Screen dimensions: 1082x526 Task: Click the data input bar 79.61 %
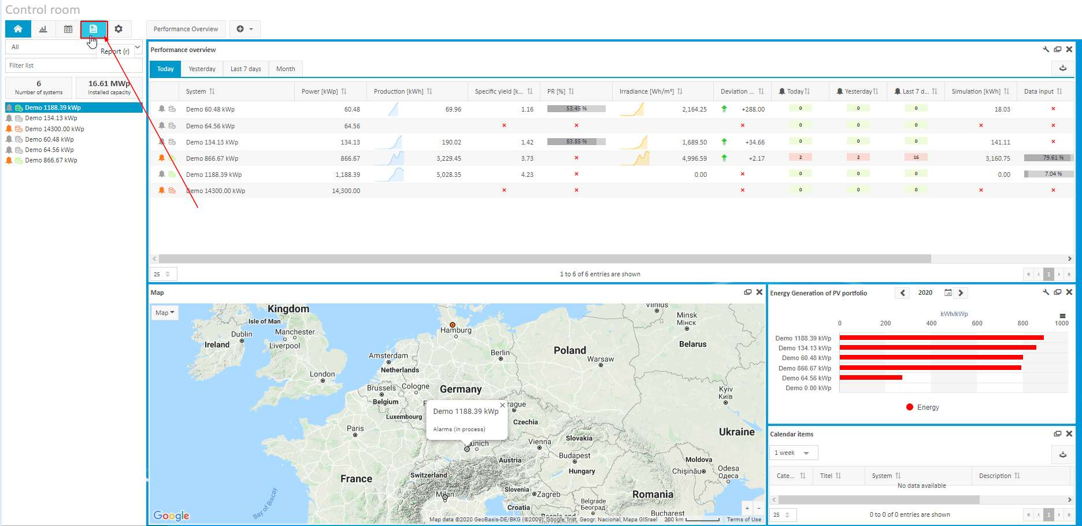pos(1048,157)
